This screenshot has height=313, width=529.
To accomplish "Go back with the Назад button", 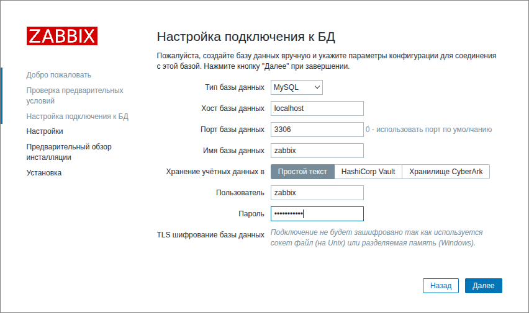I will (x=441, y=286).
